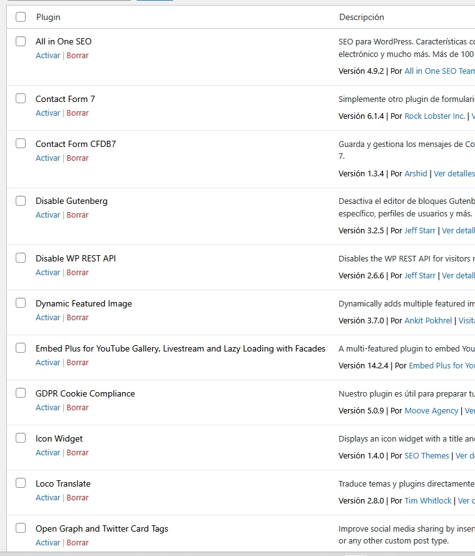Click the Versión 14.2.4 text
The width and height of the screenshot is (475, 556).
coord(363,366)
